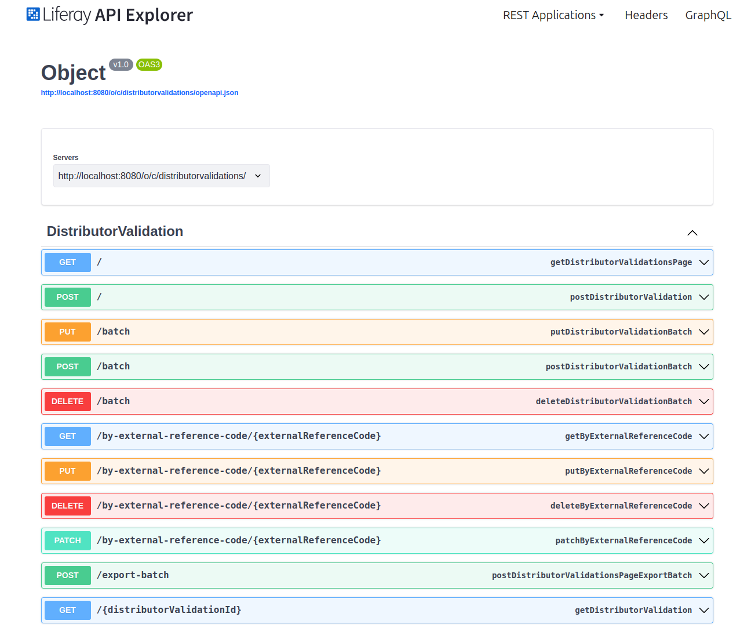
Task: Open the Headers menu item
Action: 646,15
